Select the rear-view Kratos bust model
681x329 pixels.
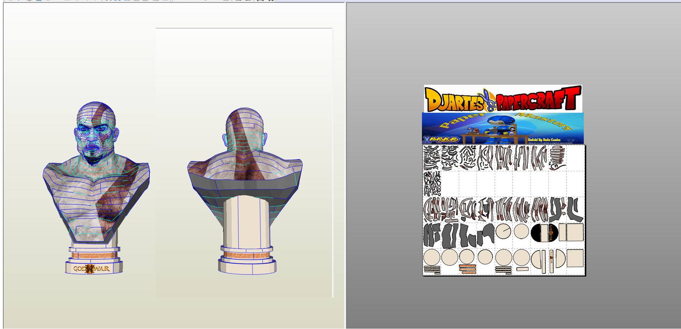click(245, 190)
